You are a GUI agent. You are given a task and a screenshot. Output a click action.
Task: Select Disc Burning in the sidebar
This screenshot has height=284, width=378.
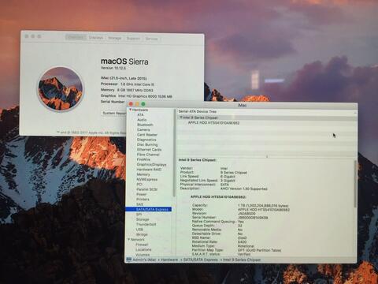147,144
